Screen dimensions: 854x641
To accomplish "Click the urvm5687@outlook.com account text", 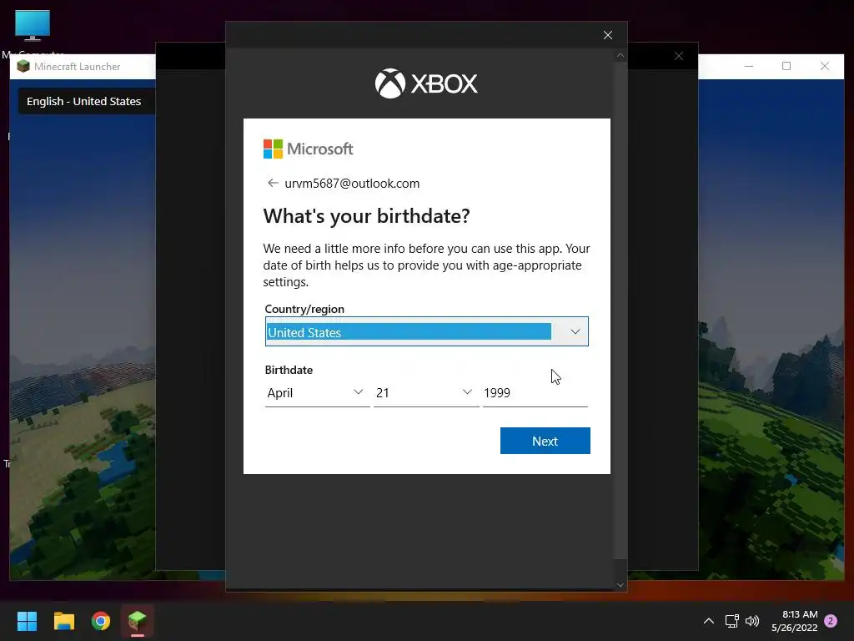I will pyautogui.click(x=352, y=184).
